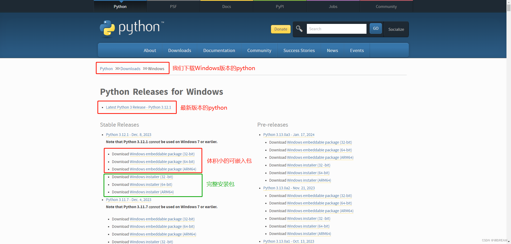
Task: Open Python 3.11.7 - Dec. 4, 2023 release
Action: (x=129, y=200)
